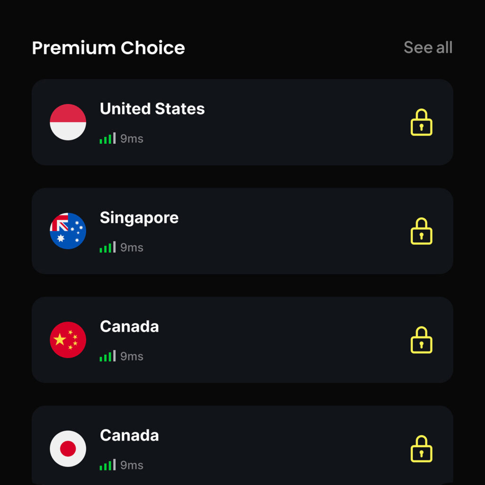Click the lock icon on Singapore server

coord(421,232)
